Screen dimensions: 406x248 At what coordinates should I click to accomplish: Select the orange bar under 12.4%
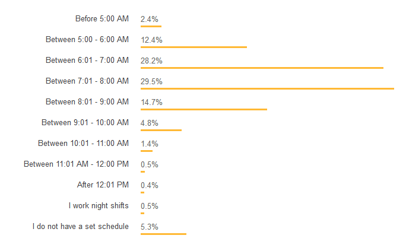coord(194,47)
